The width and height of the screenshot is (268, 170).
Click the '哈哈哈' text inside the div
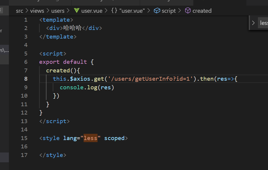coord(72,28)
